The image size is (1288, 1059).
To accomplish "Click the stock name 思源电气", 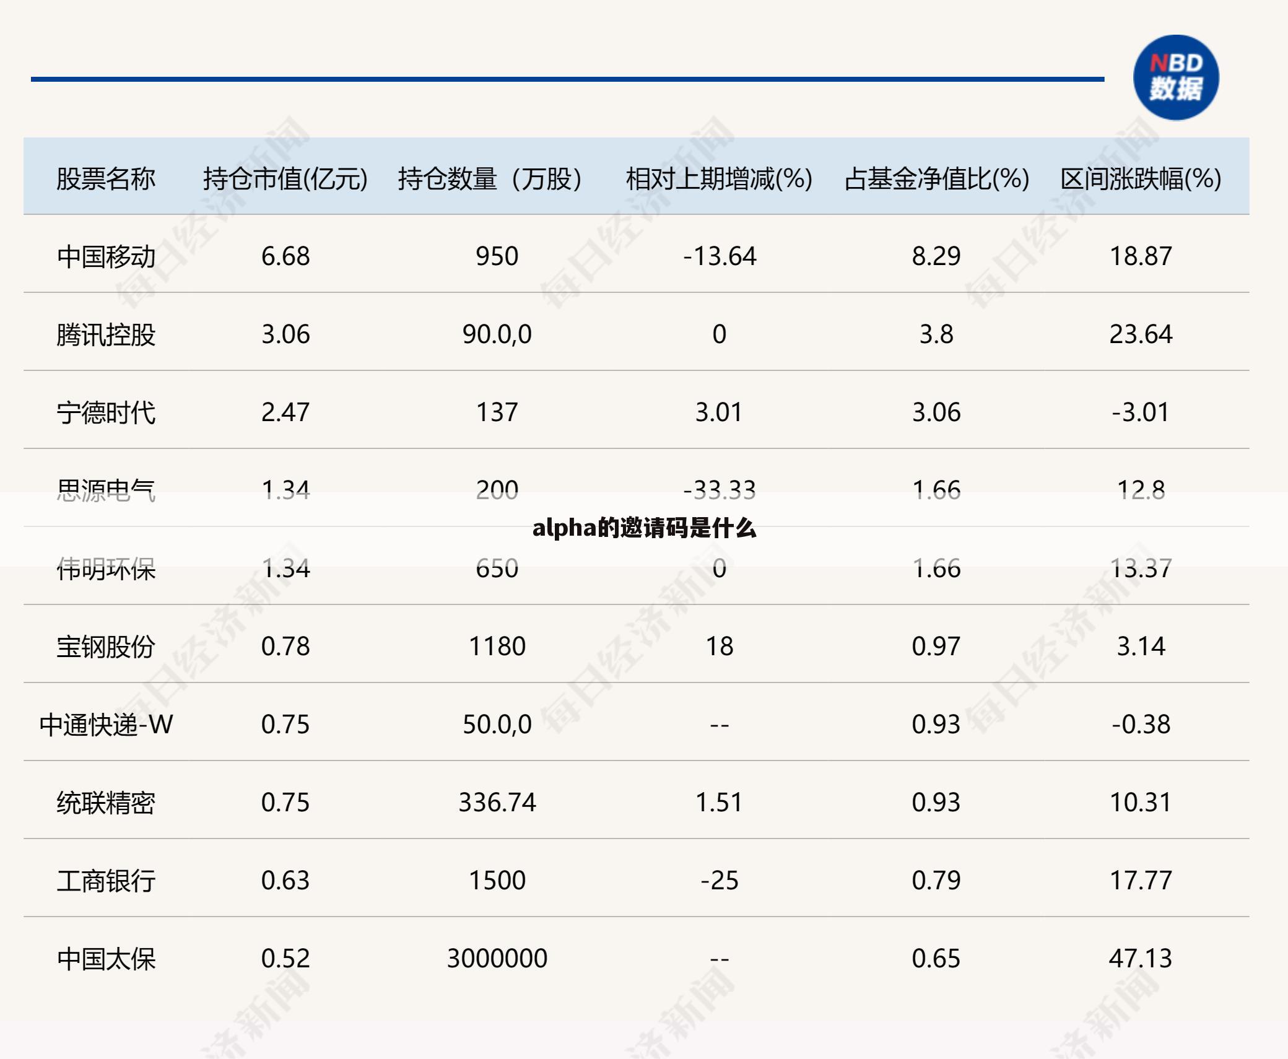I will coord(106,490).
